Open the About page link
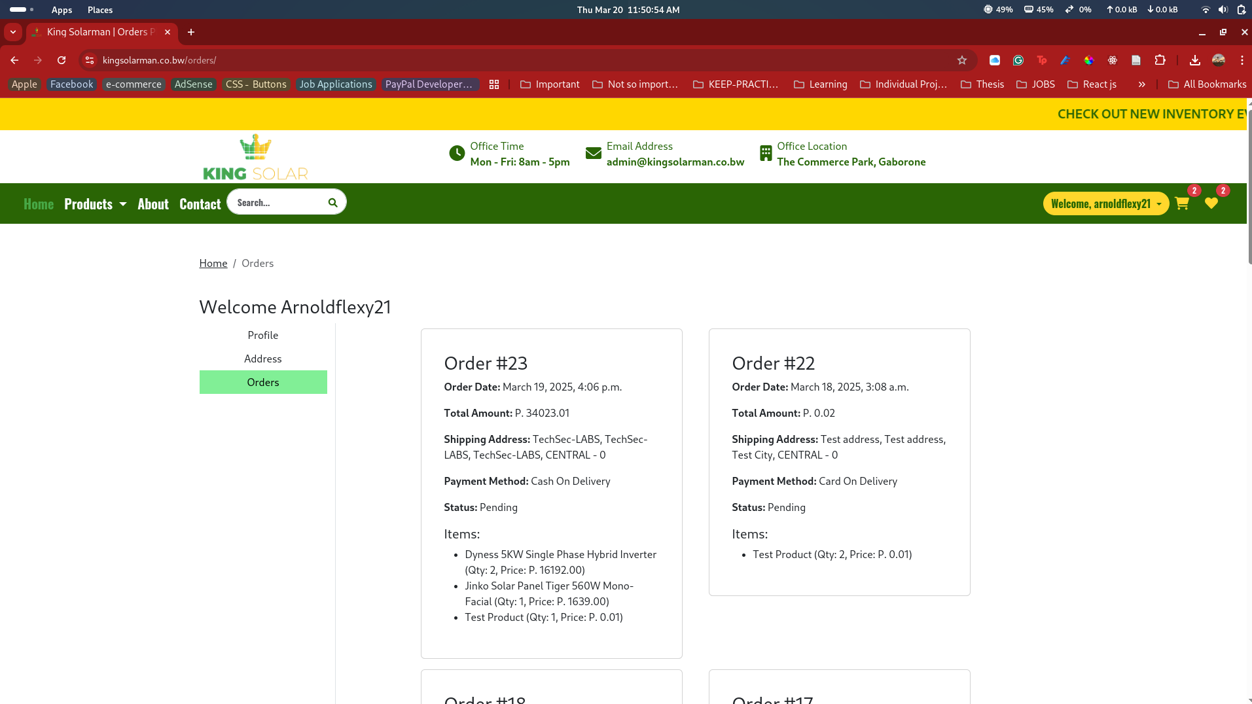Viewport: 1252px width, 704px height. [x=153, y=204]
